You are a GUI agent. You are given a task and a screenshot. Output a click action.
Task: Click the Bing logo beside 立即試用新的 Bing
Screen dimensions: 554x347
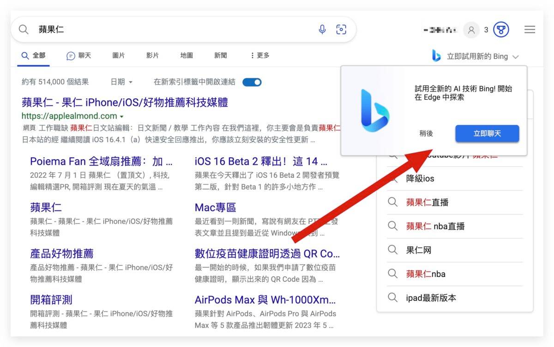pos(436,56)
